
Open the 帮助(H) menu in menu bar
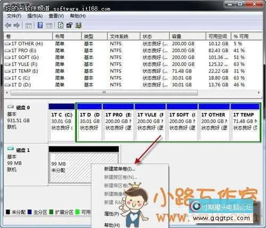click(78, 16)
